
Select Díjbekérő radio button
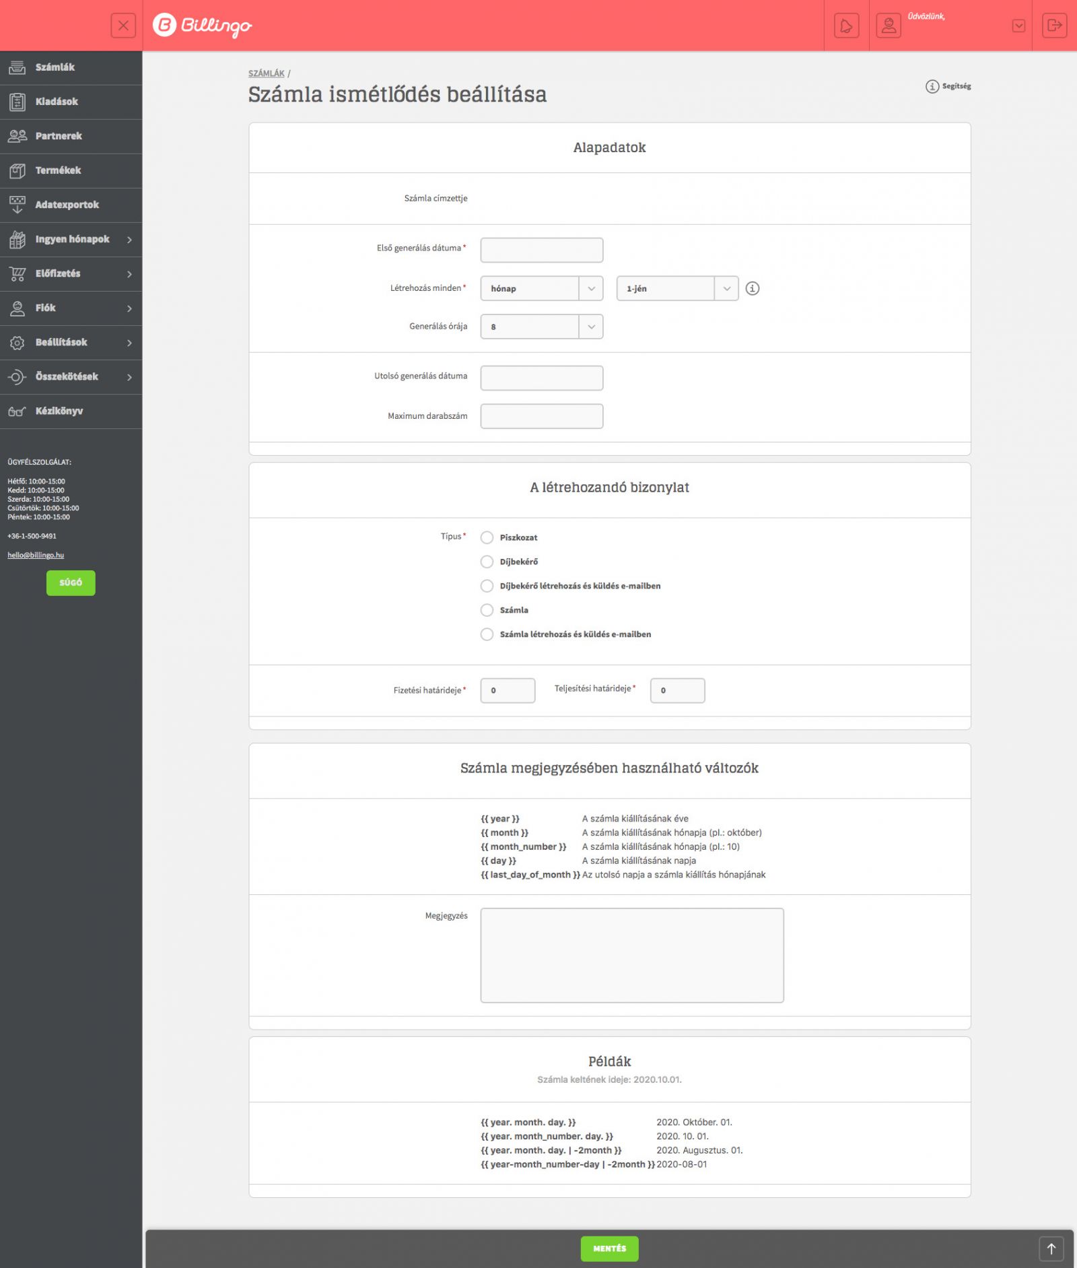[487, 562]
